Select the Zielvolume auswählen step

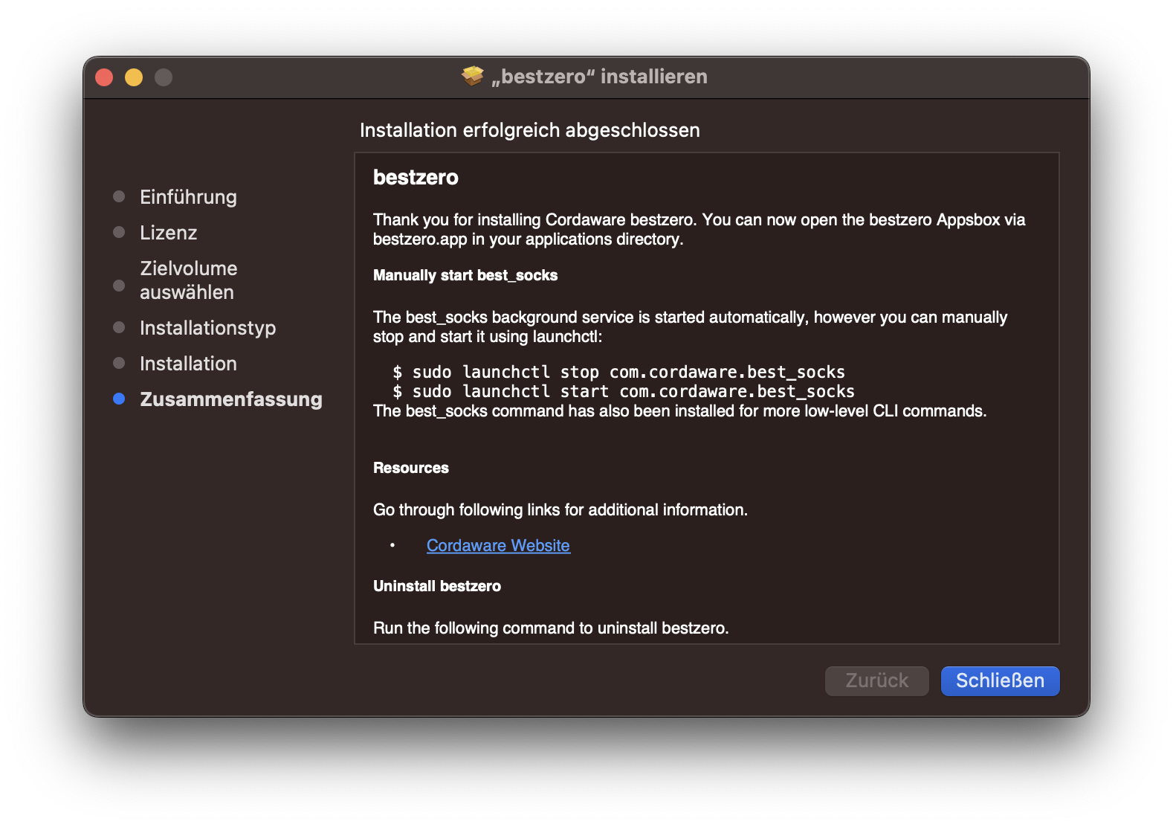click(189, 280)
